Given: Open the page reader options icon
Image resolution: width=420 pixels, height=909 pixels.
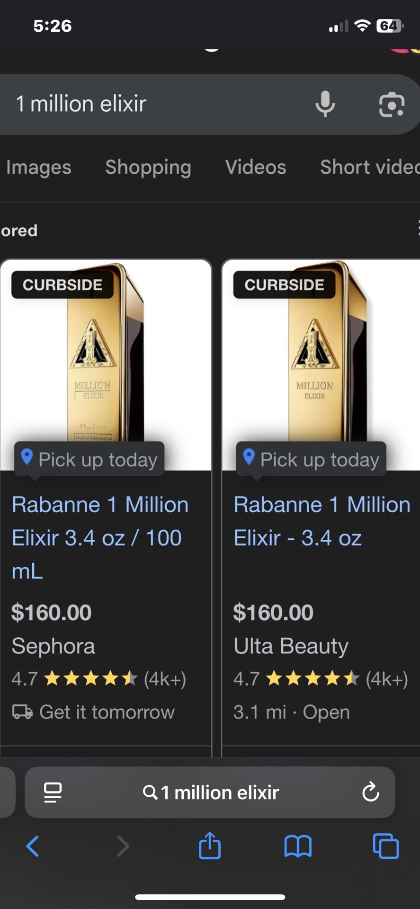Looking at the screenshot, I should (53, 792).
